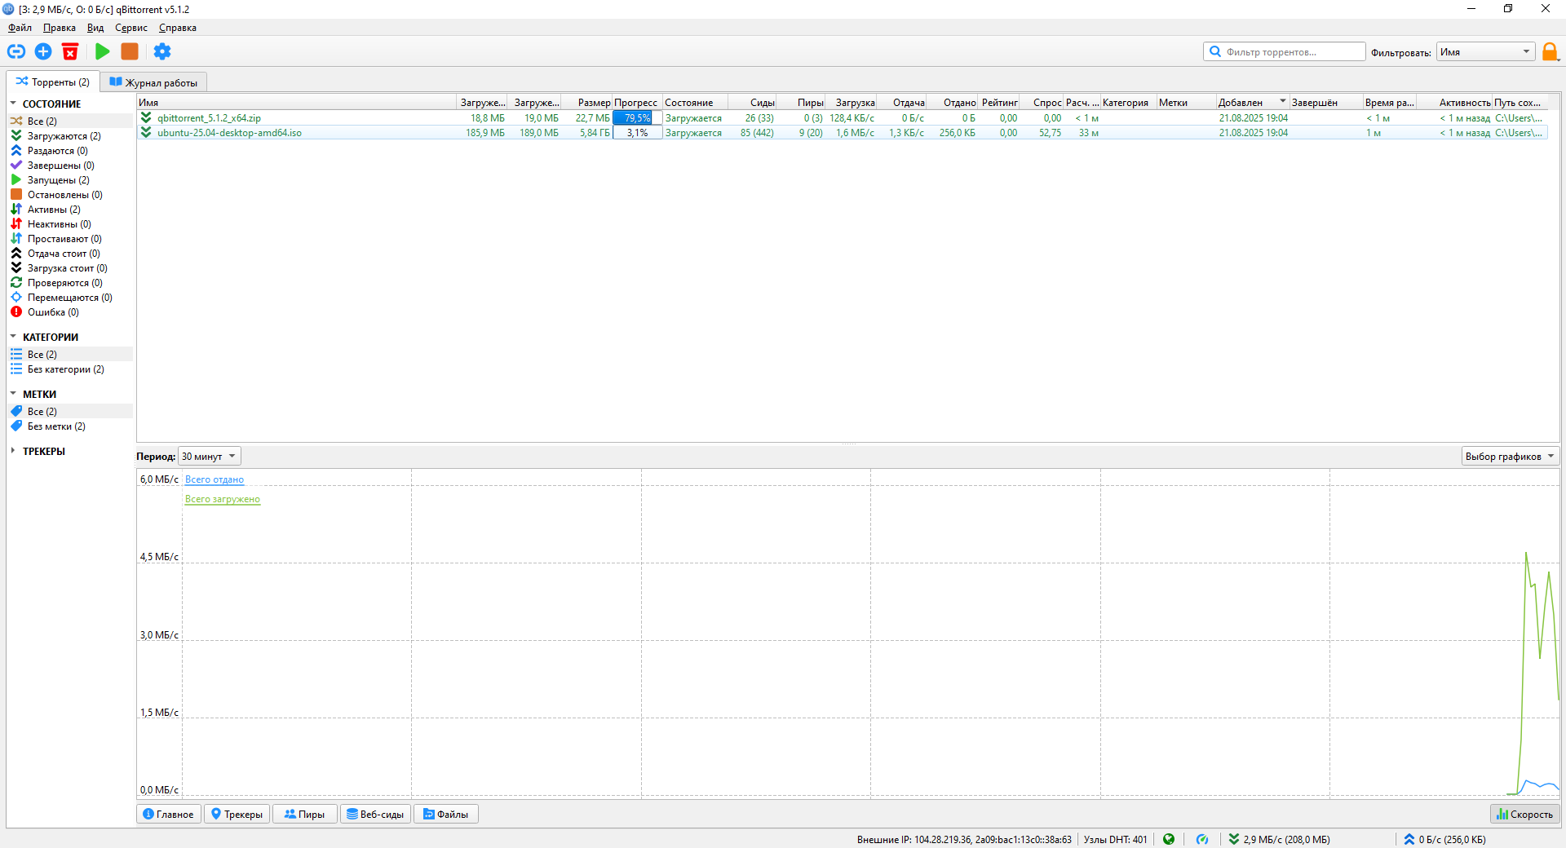Image resolution: width=1566 pixels, height=848 pixels.
Task: Click the upload speed indicator in status bar
Action: 1444,839
